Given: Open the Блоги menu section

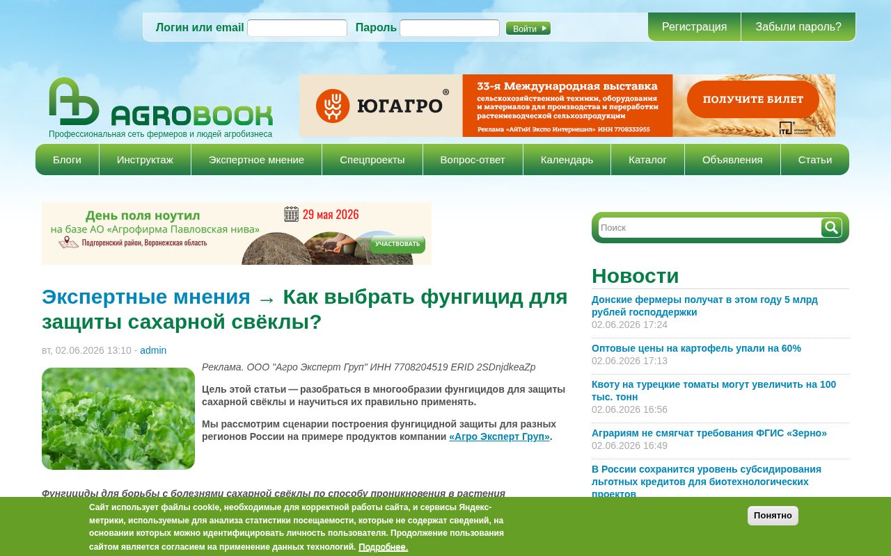Looking at the screenshot, I should click(67, 160).
